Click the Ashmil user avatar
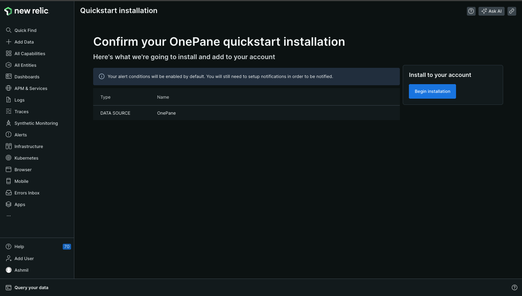This screenshot has width=522, height=296. (x=9, y=270)
